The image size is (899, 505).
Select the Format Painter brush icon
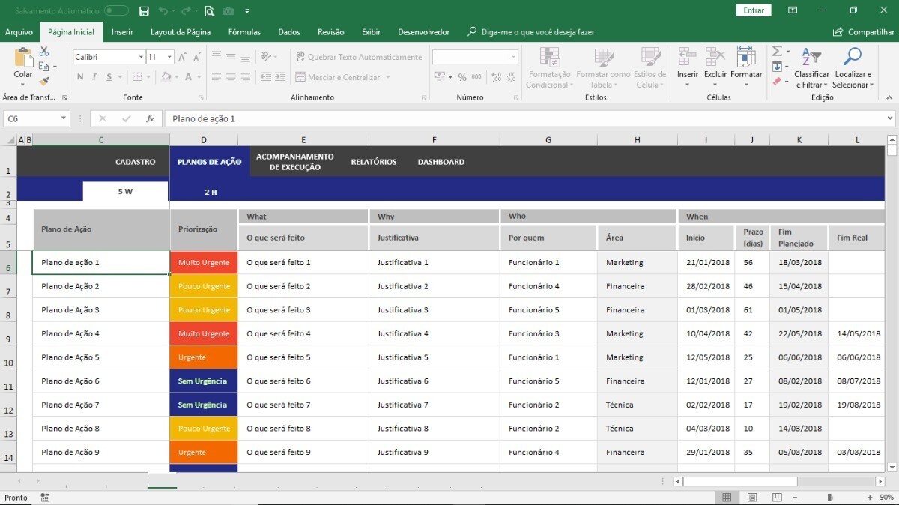44,81
